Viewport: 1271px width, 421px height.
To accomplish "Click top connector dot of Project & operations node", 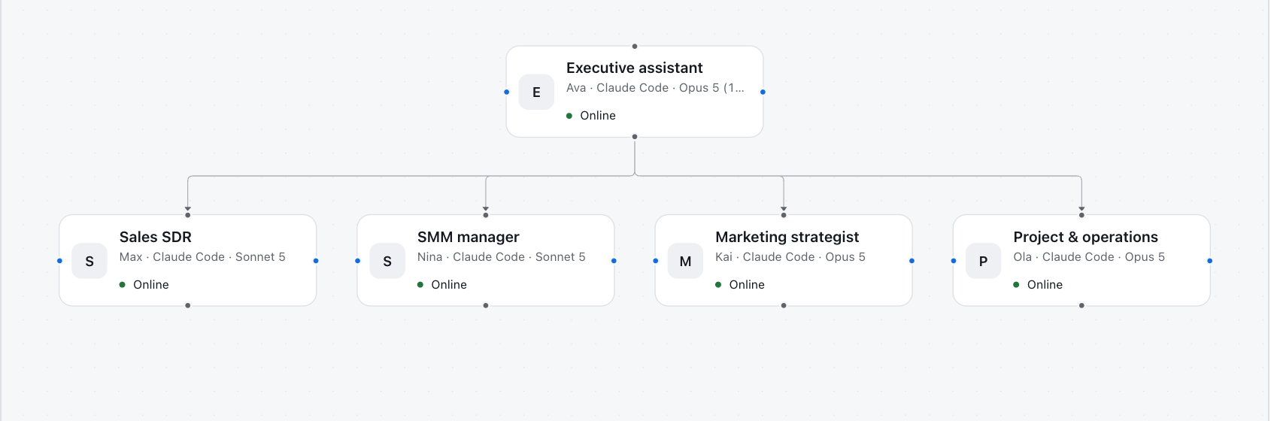I will pos(1081,215).
